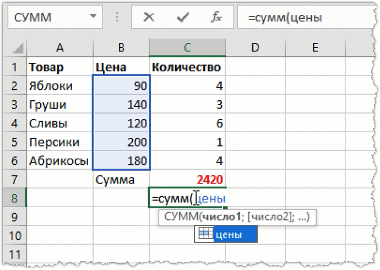Click the editing cell with =сумм(цены
Image resolution: width=380 pixels, height=270 pixels.
[187, 198]
